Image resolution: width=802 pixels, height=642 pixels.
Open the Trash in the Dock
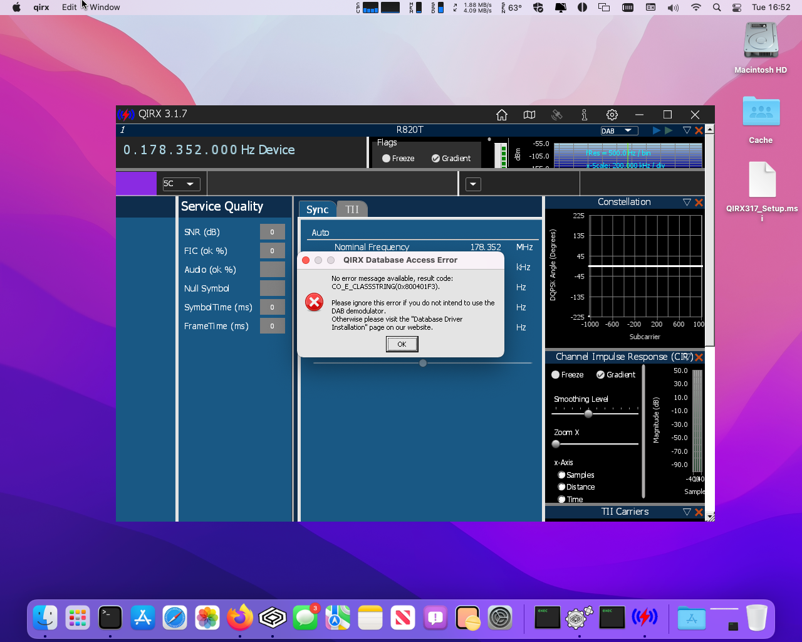(757, 618)
